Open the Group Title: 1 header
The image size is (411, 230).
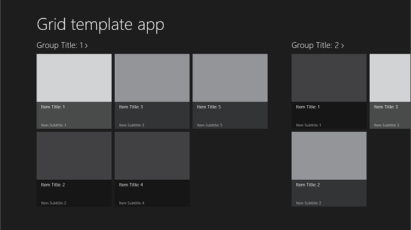coord(62,45)
